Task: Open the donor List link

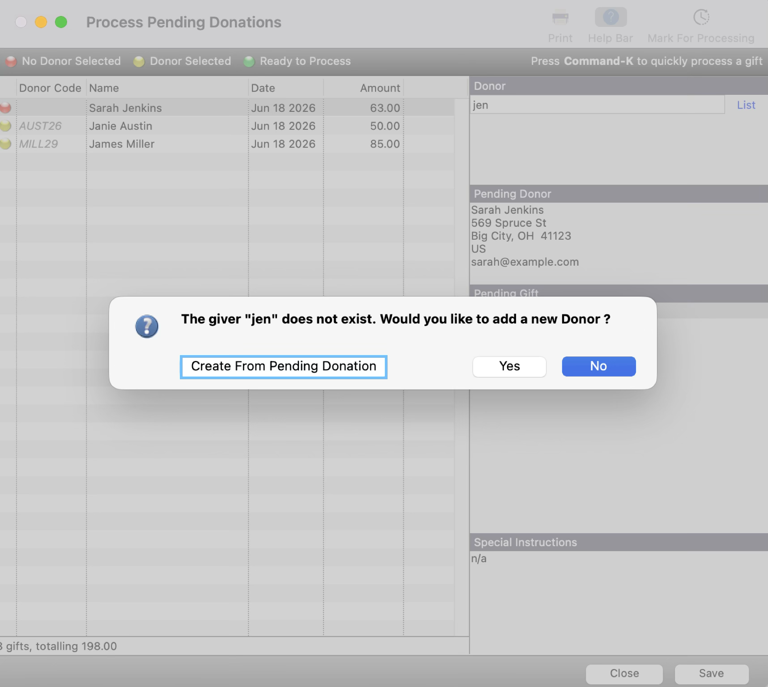Action: [x=746, y=105]
